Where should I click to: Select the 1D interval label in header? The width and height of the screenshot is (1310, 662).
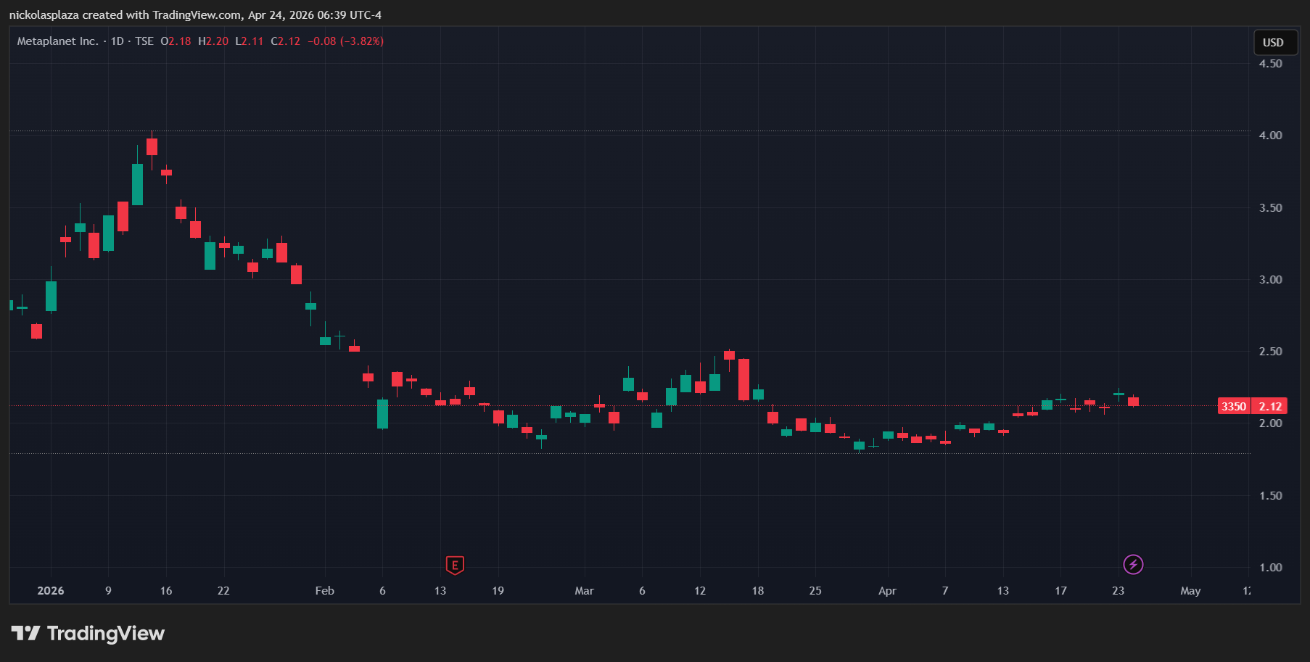117,41
